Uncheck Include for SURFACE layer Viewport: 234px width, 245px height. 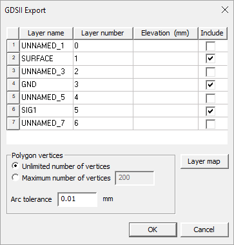coord(210,59)
